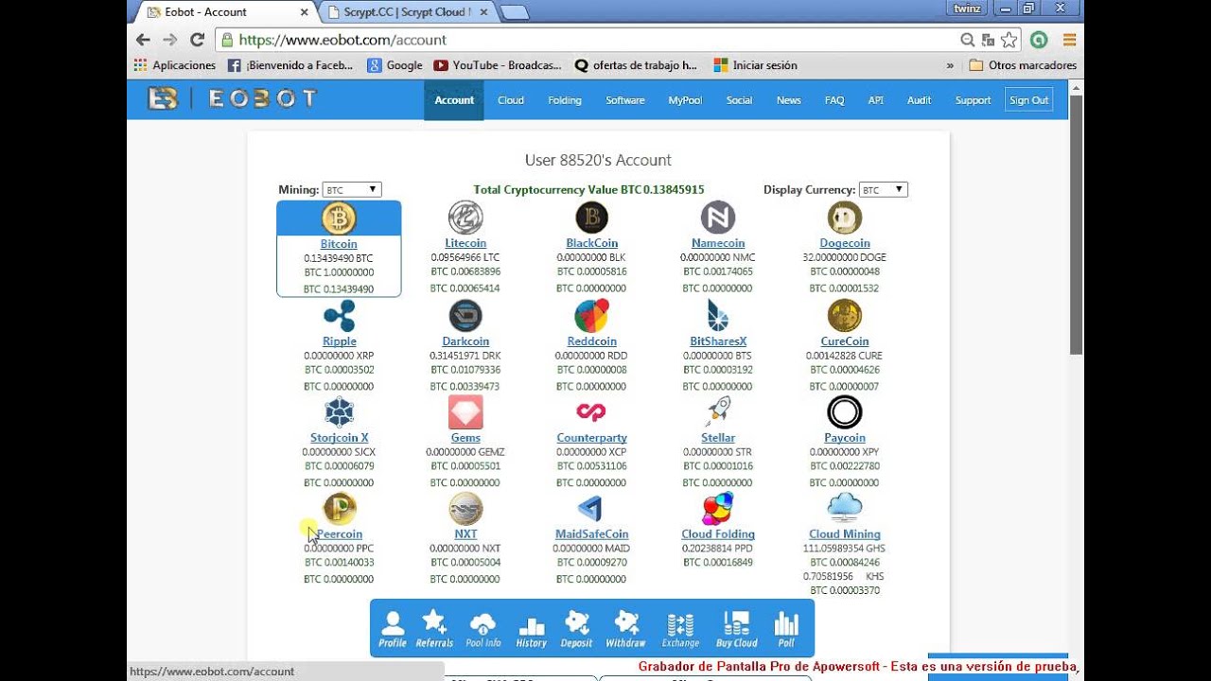Screen dimensions: 1211x681
Task: Click the BitSharesX icon
Action: tap(718, 316)
